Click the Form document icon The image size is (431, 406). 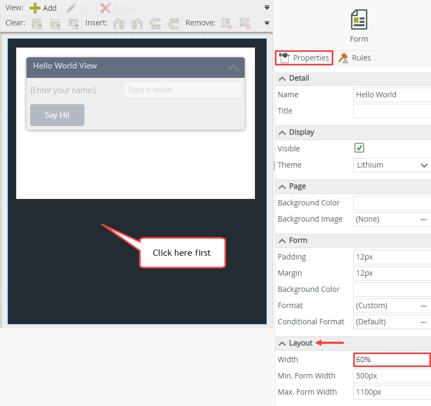tap(359, 19)
